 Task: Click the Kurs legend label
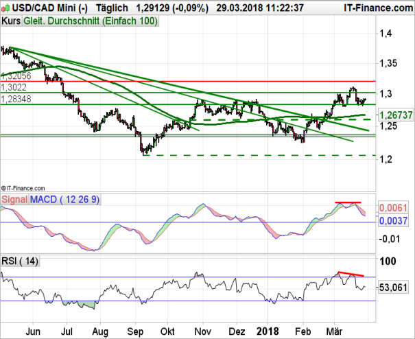pyautogui.click(x=11, y=21)
